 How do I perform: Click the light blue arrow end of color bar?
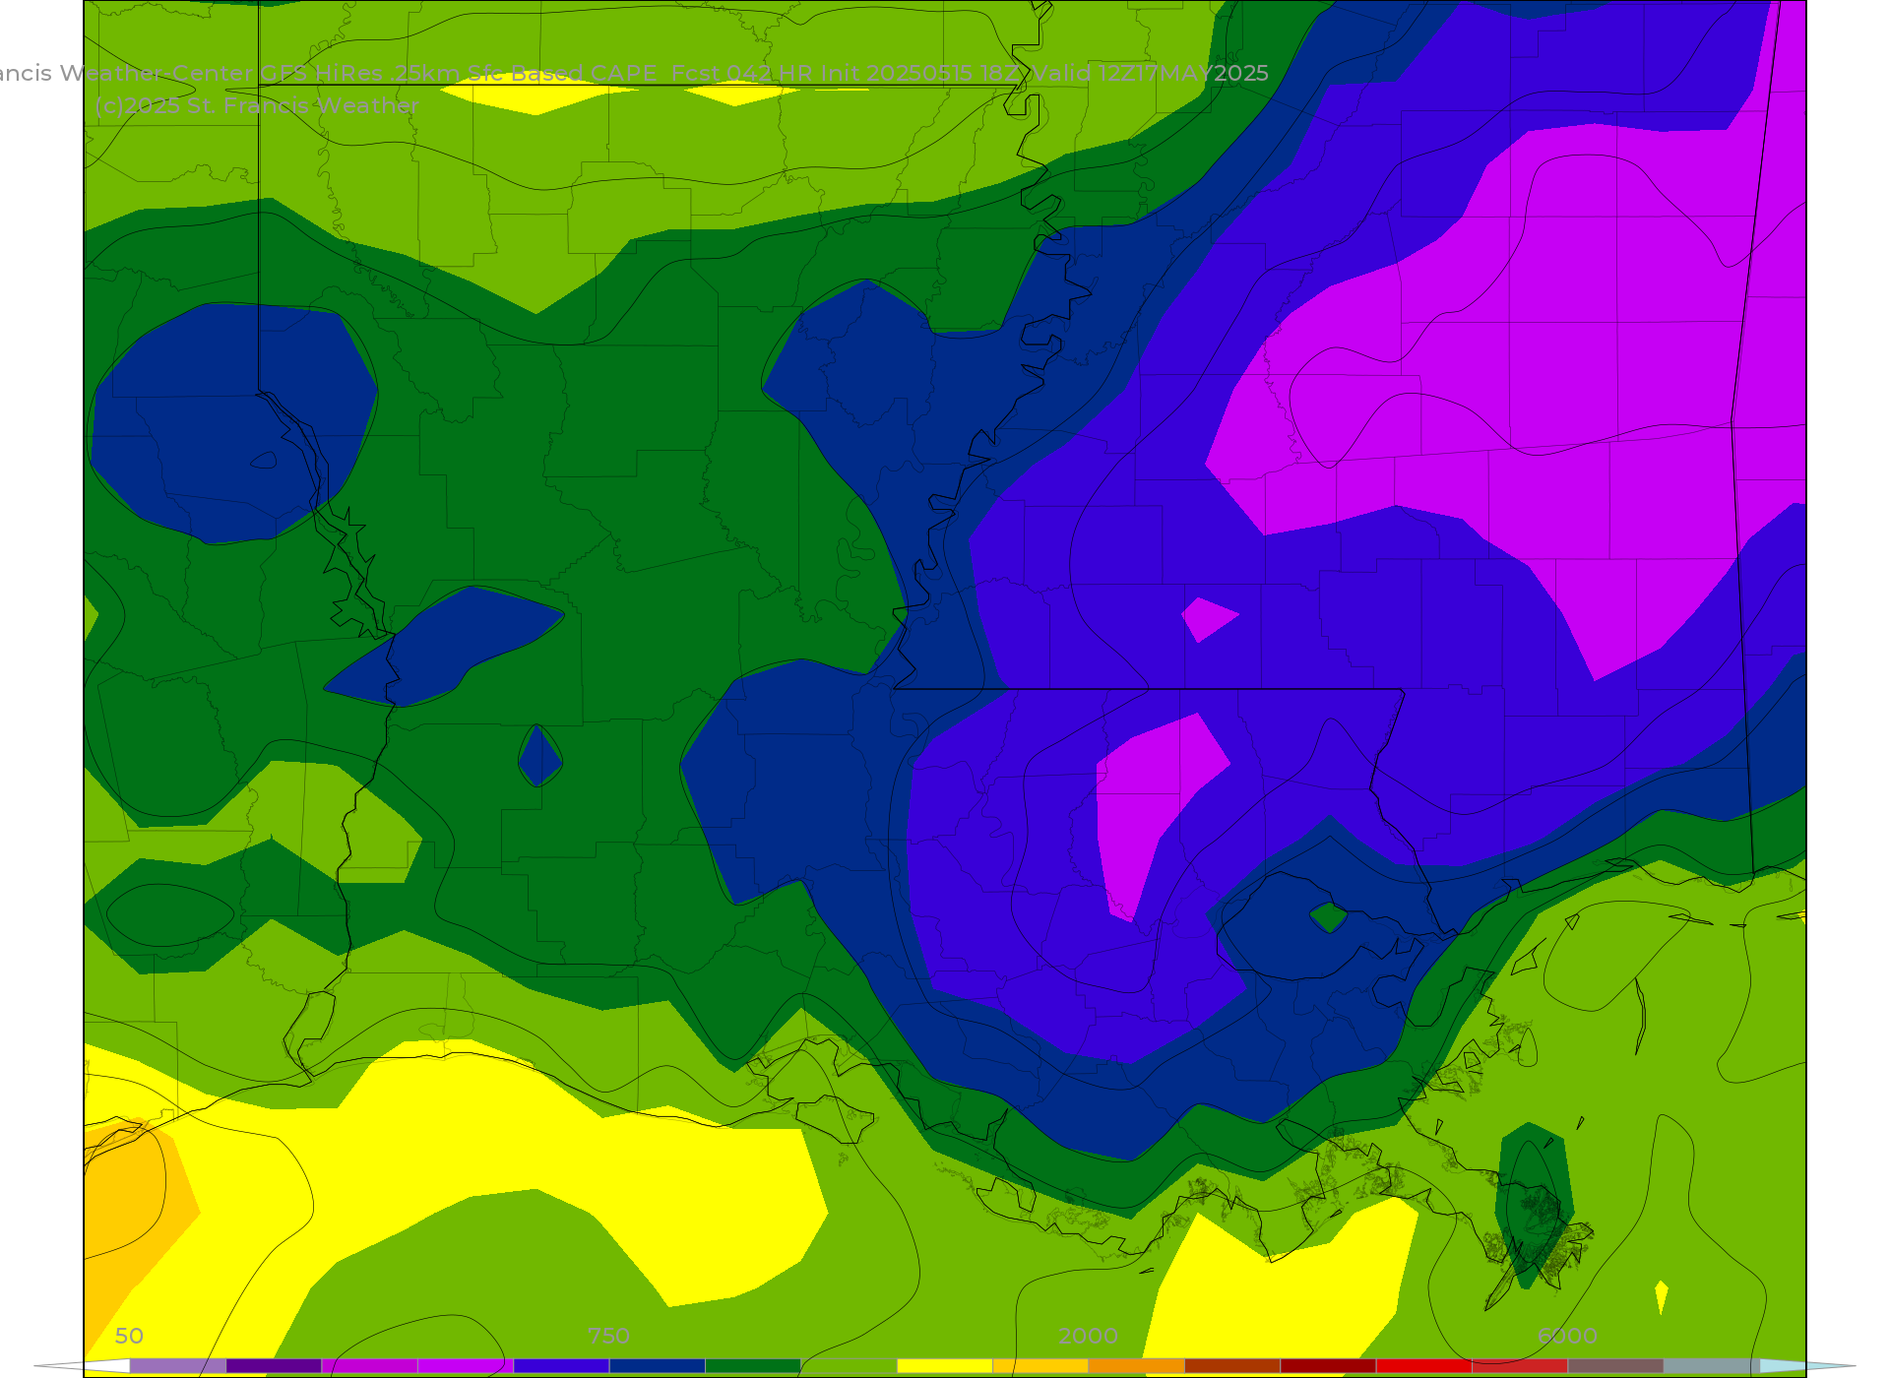point(1806,1366)
